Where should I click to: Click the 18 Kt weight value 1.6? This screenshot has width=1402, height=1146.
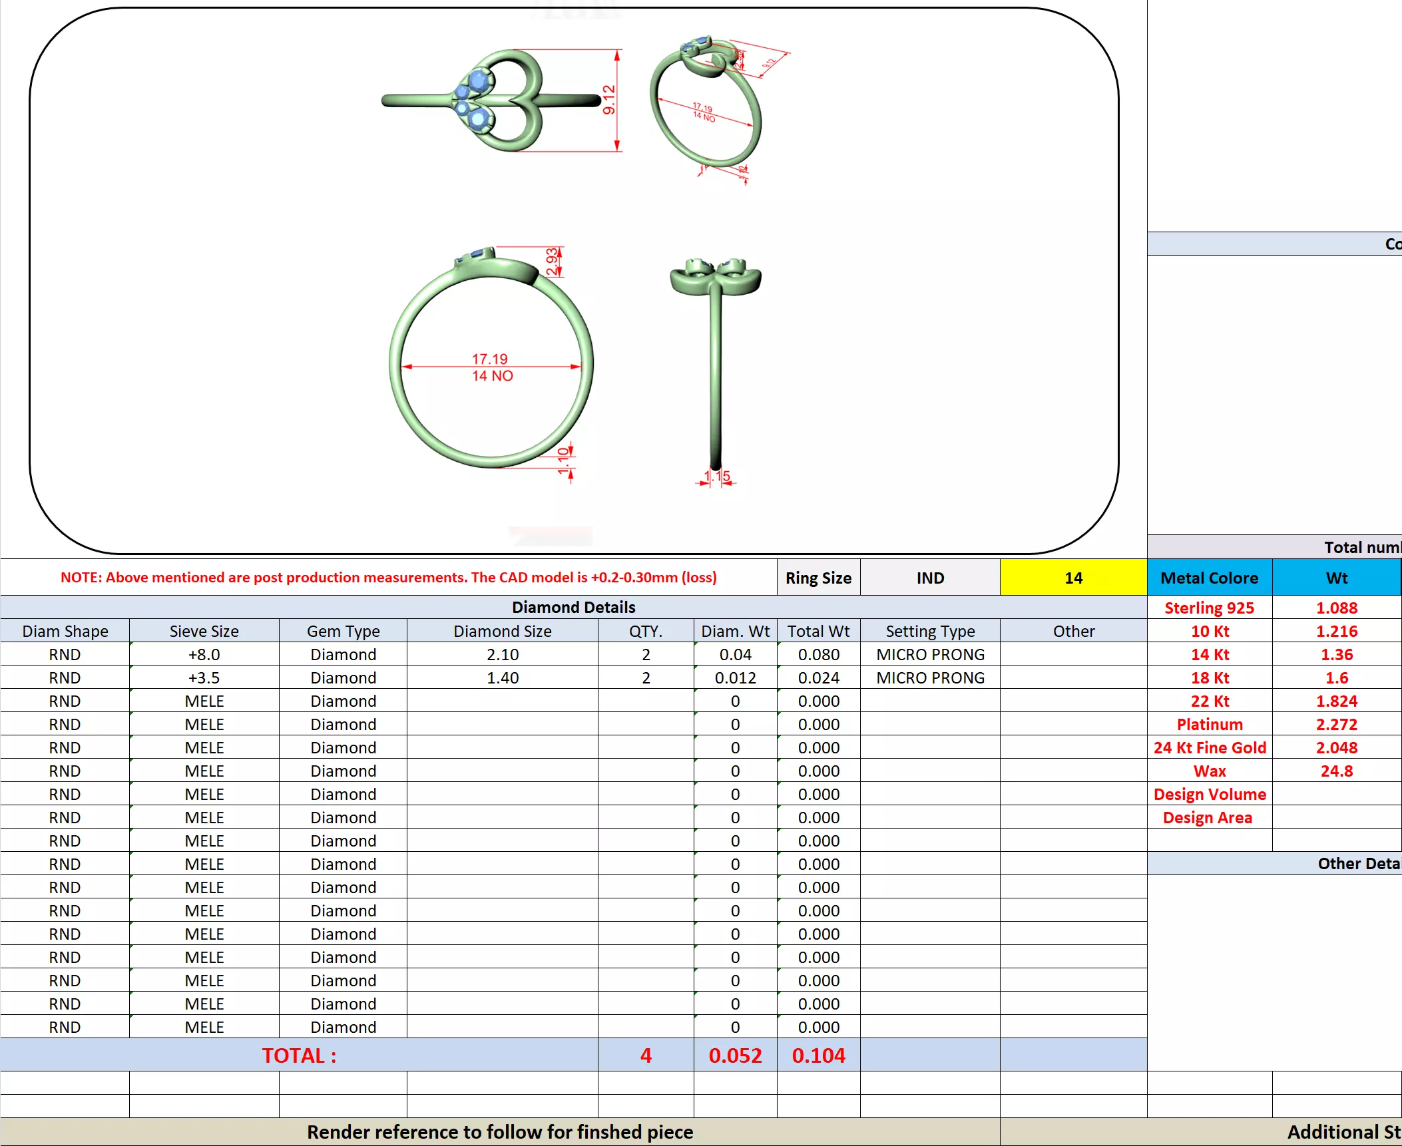(1336, 677)
